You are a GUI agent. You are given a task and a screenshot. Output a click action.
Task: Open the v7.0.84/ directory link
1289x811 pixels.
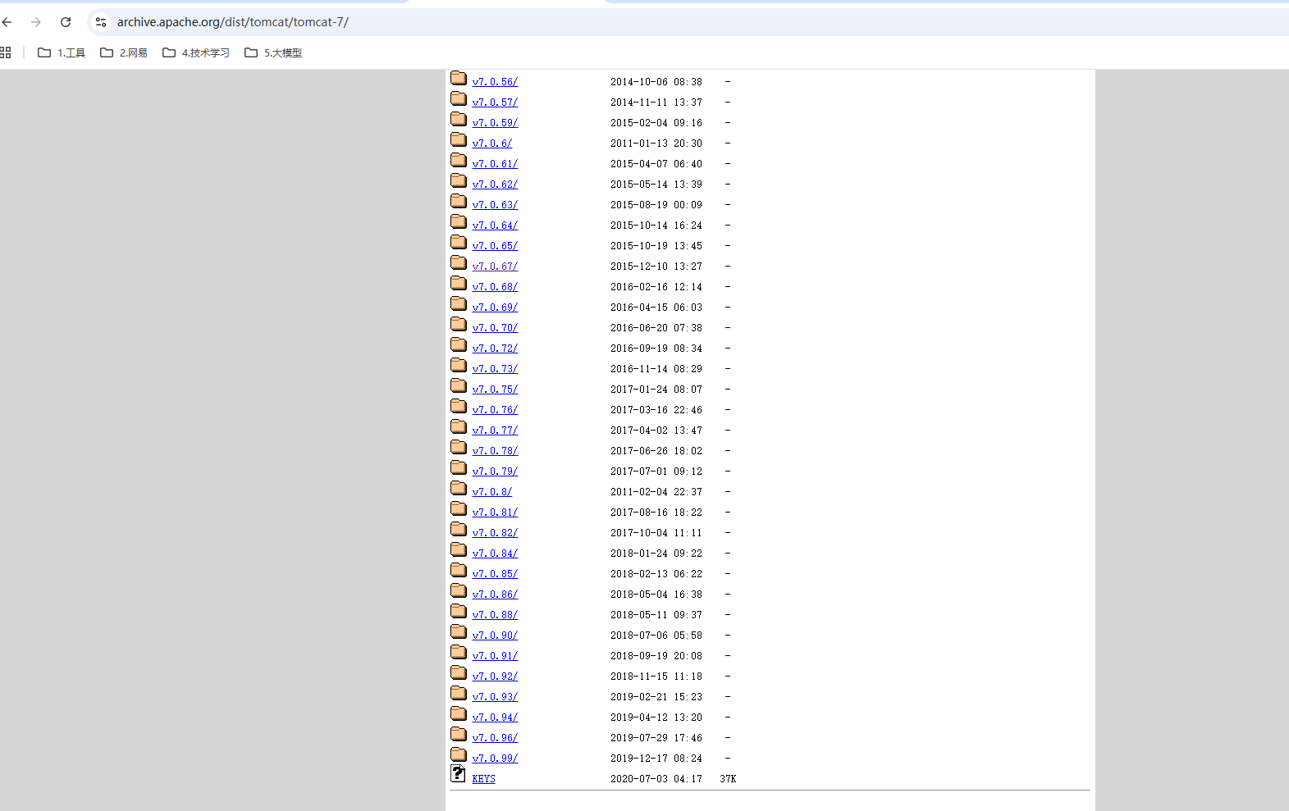[x=495, y=554]
